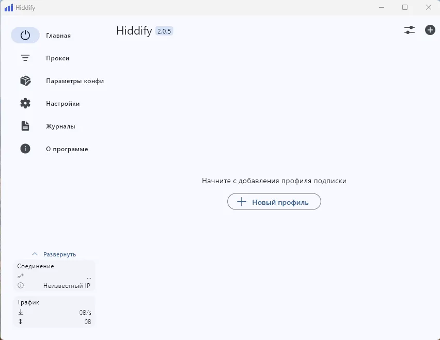The height and width of the screenshot is (340, 440).
Task: Click warning icon beside Неизвестный IP
Action: click(x=20, y=285)
